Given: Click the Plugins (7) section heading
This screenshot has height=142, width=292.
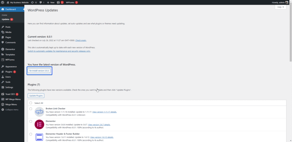Looking at the screenshot, I should [x=34, y=84].
